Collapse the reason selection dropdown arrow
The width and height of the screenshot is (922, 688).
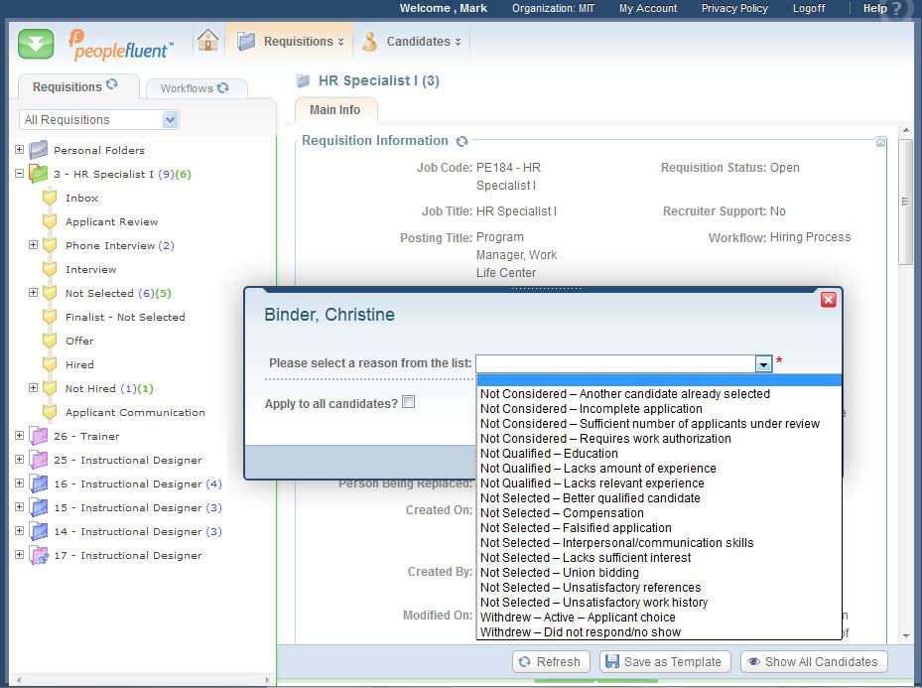(x=763, y=364)
